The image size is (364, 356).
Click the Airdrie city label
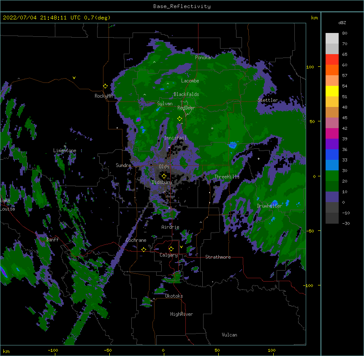click(x=171, y=227)
